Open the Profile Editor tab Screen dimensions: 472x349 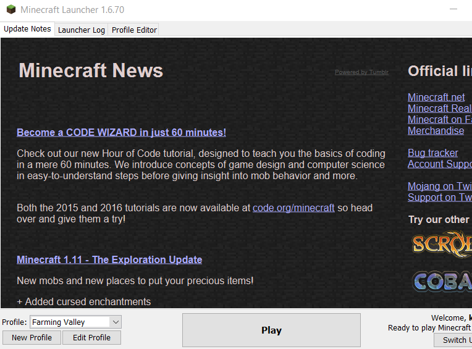point(134,30)
